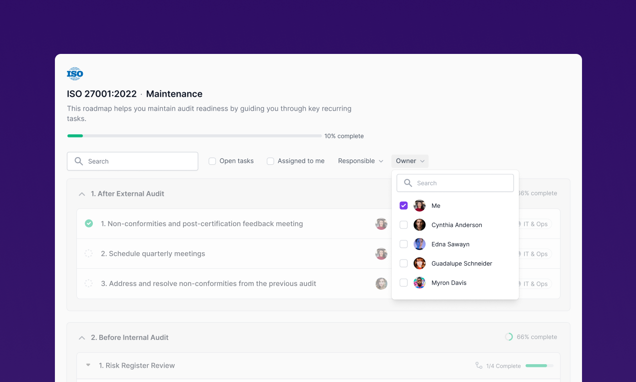Click the dotted status circle for Schedule quarterly meetings

click(x=89, y=254)
